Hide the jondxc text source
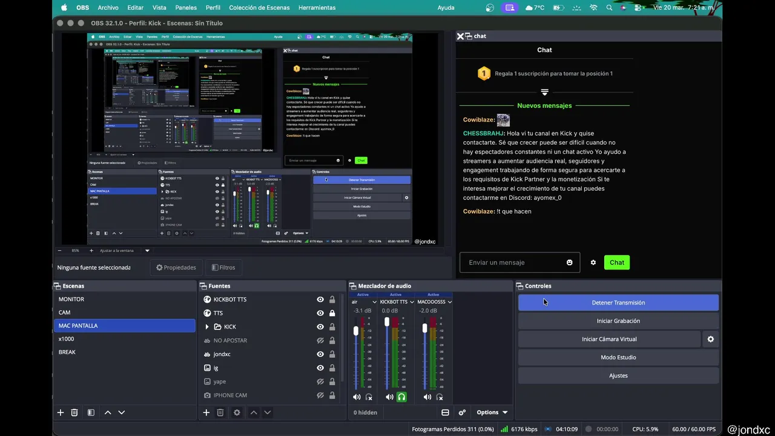Image resolution: width=775 pixels, height=436 pixels. tap(320, 354)
